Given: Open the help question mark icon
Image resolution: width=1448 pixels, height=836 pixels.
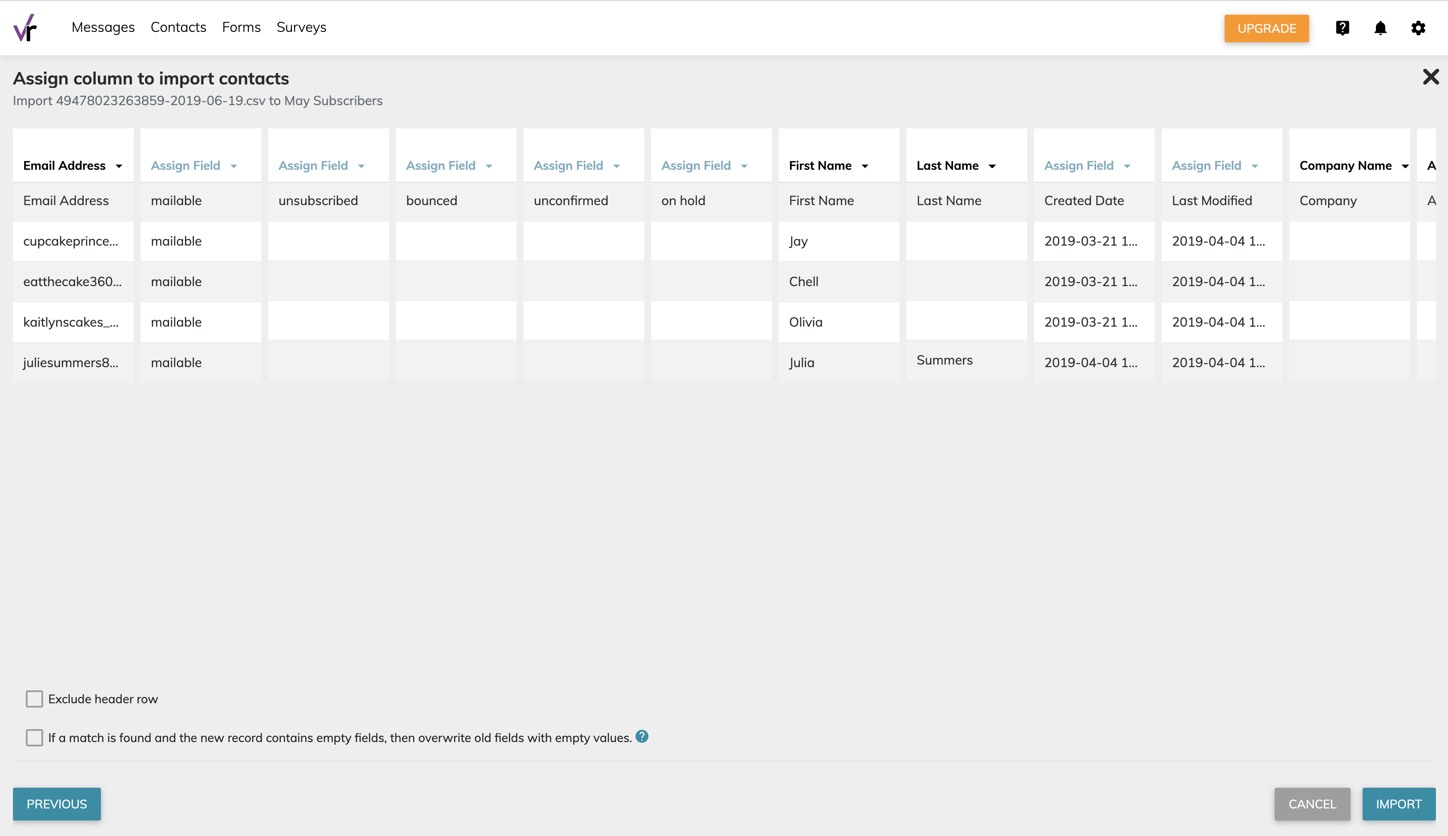Looking at the screenshot, I should point(1342,28).
